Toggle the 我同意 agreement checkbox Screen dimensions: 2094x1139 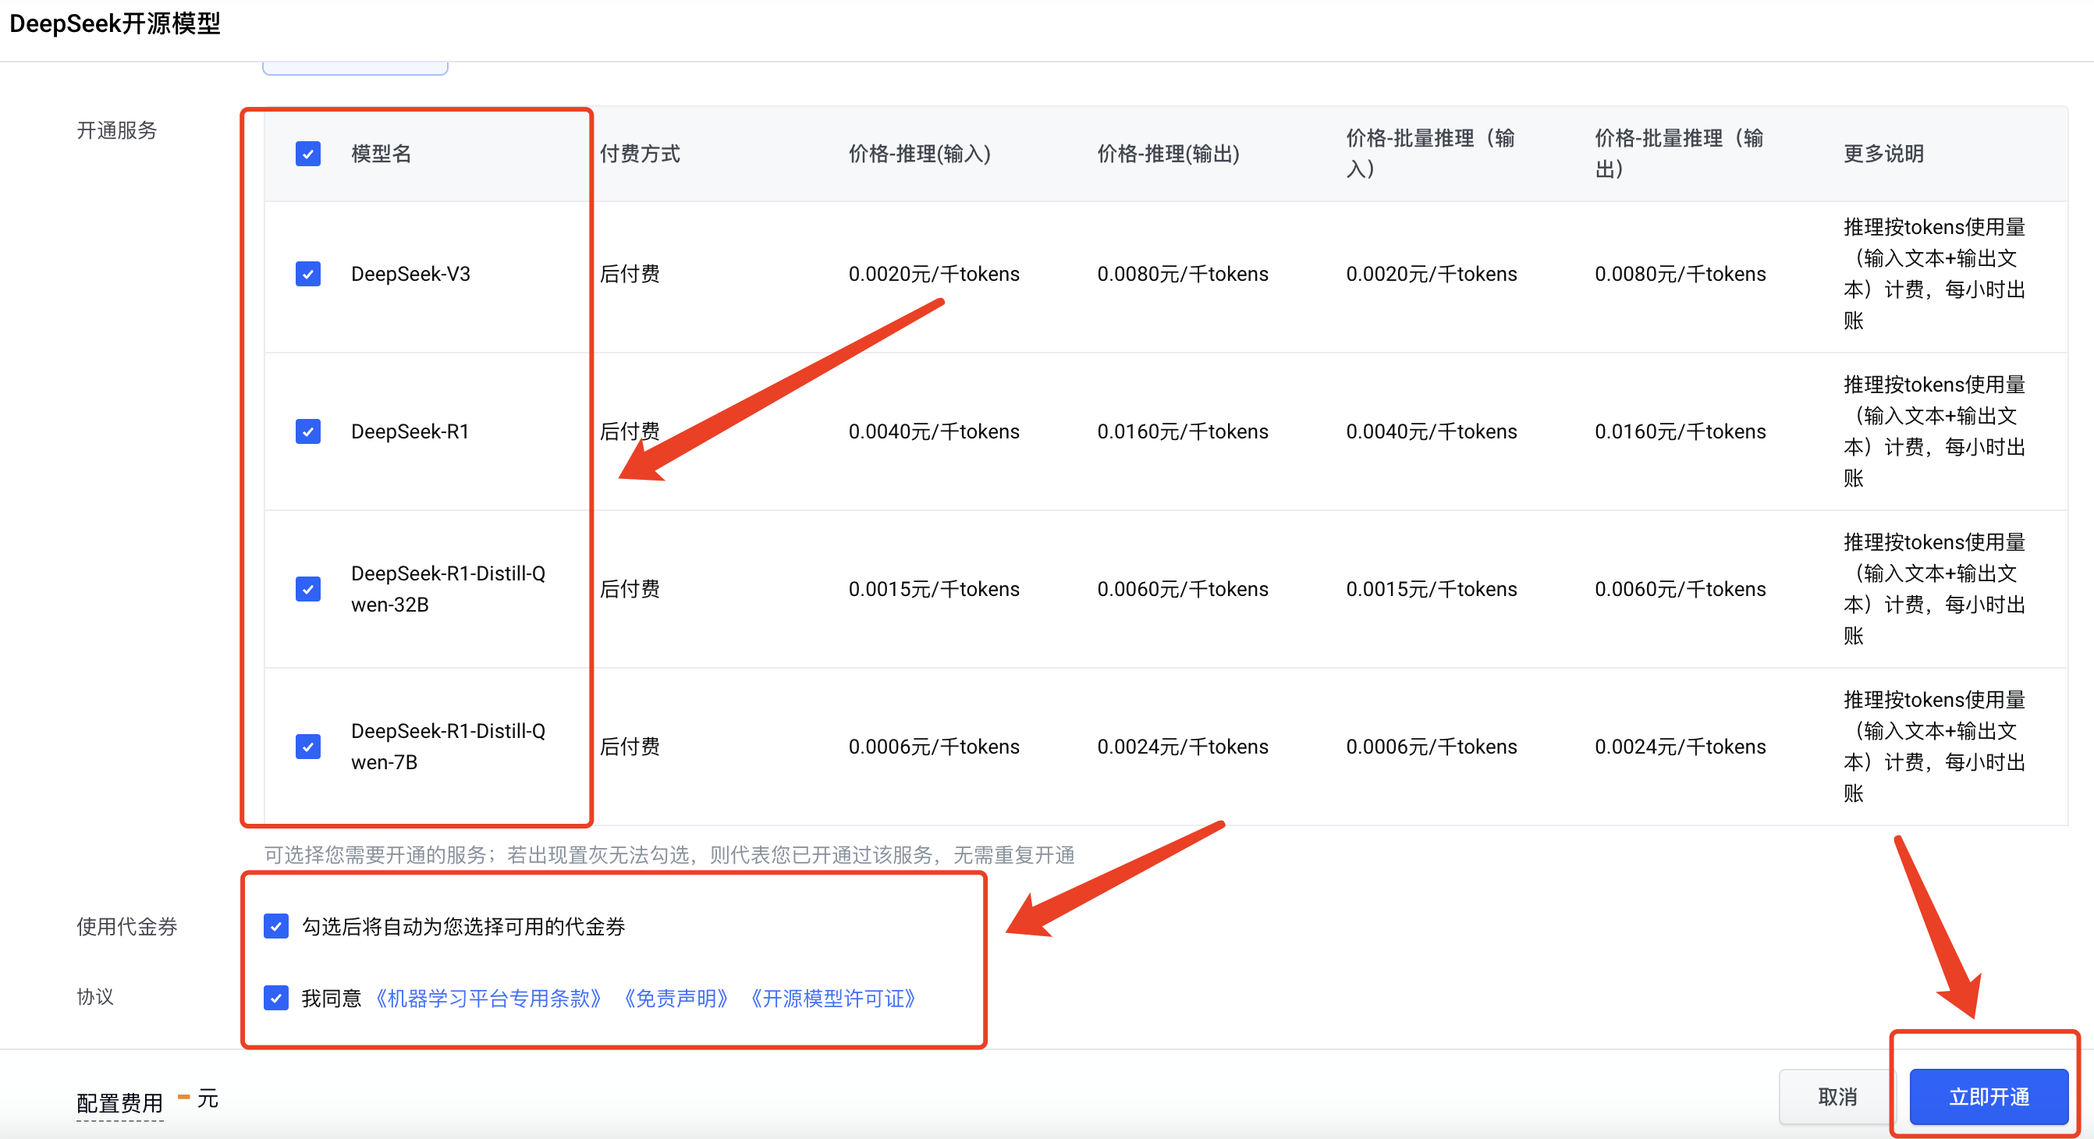point(276,998)
